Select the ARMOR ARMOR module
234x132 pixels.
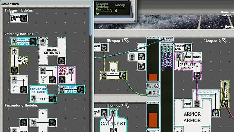[x=192, y=117]
